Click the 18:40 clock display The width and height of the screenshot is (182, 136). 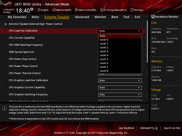pos(23,11)
